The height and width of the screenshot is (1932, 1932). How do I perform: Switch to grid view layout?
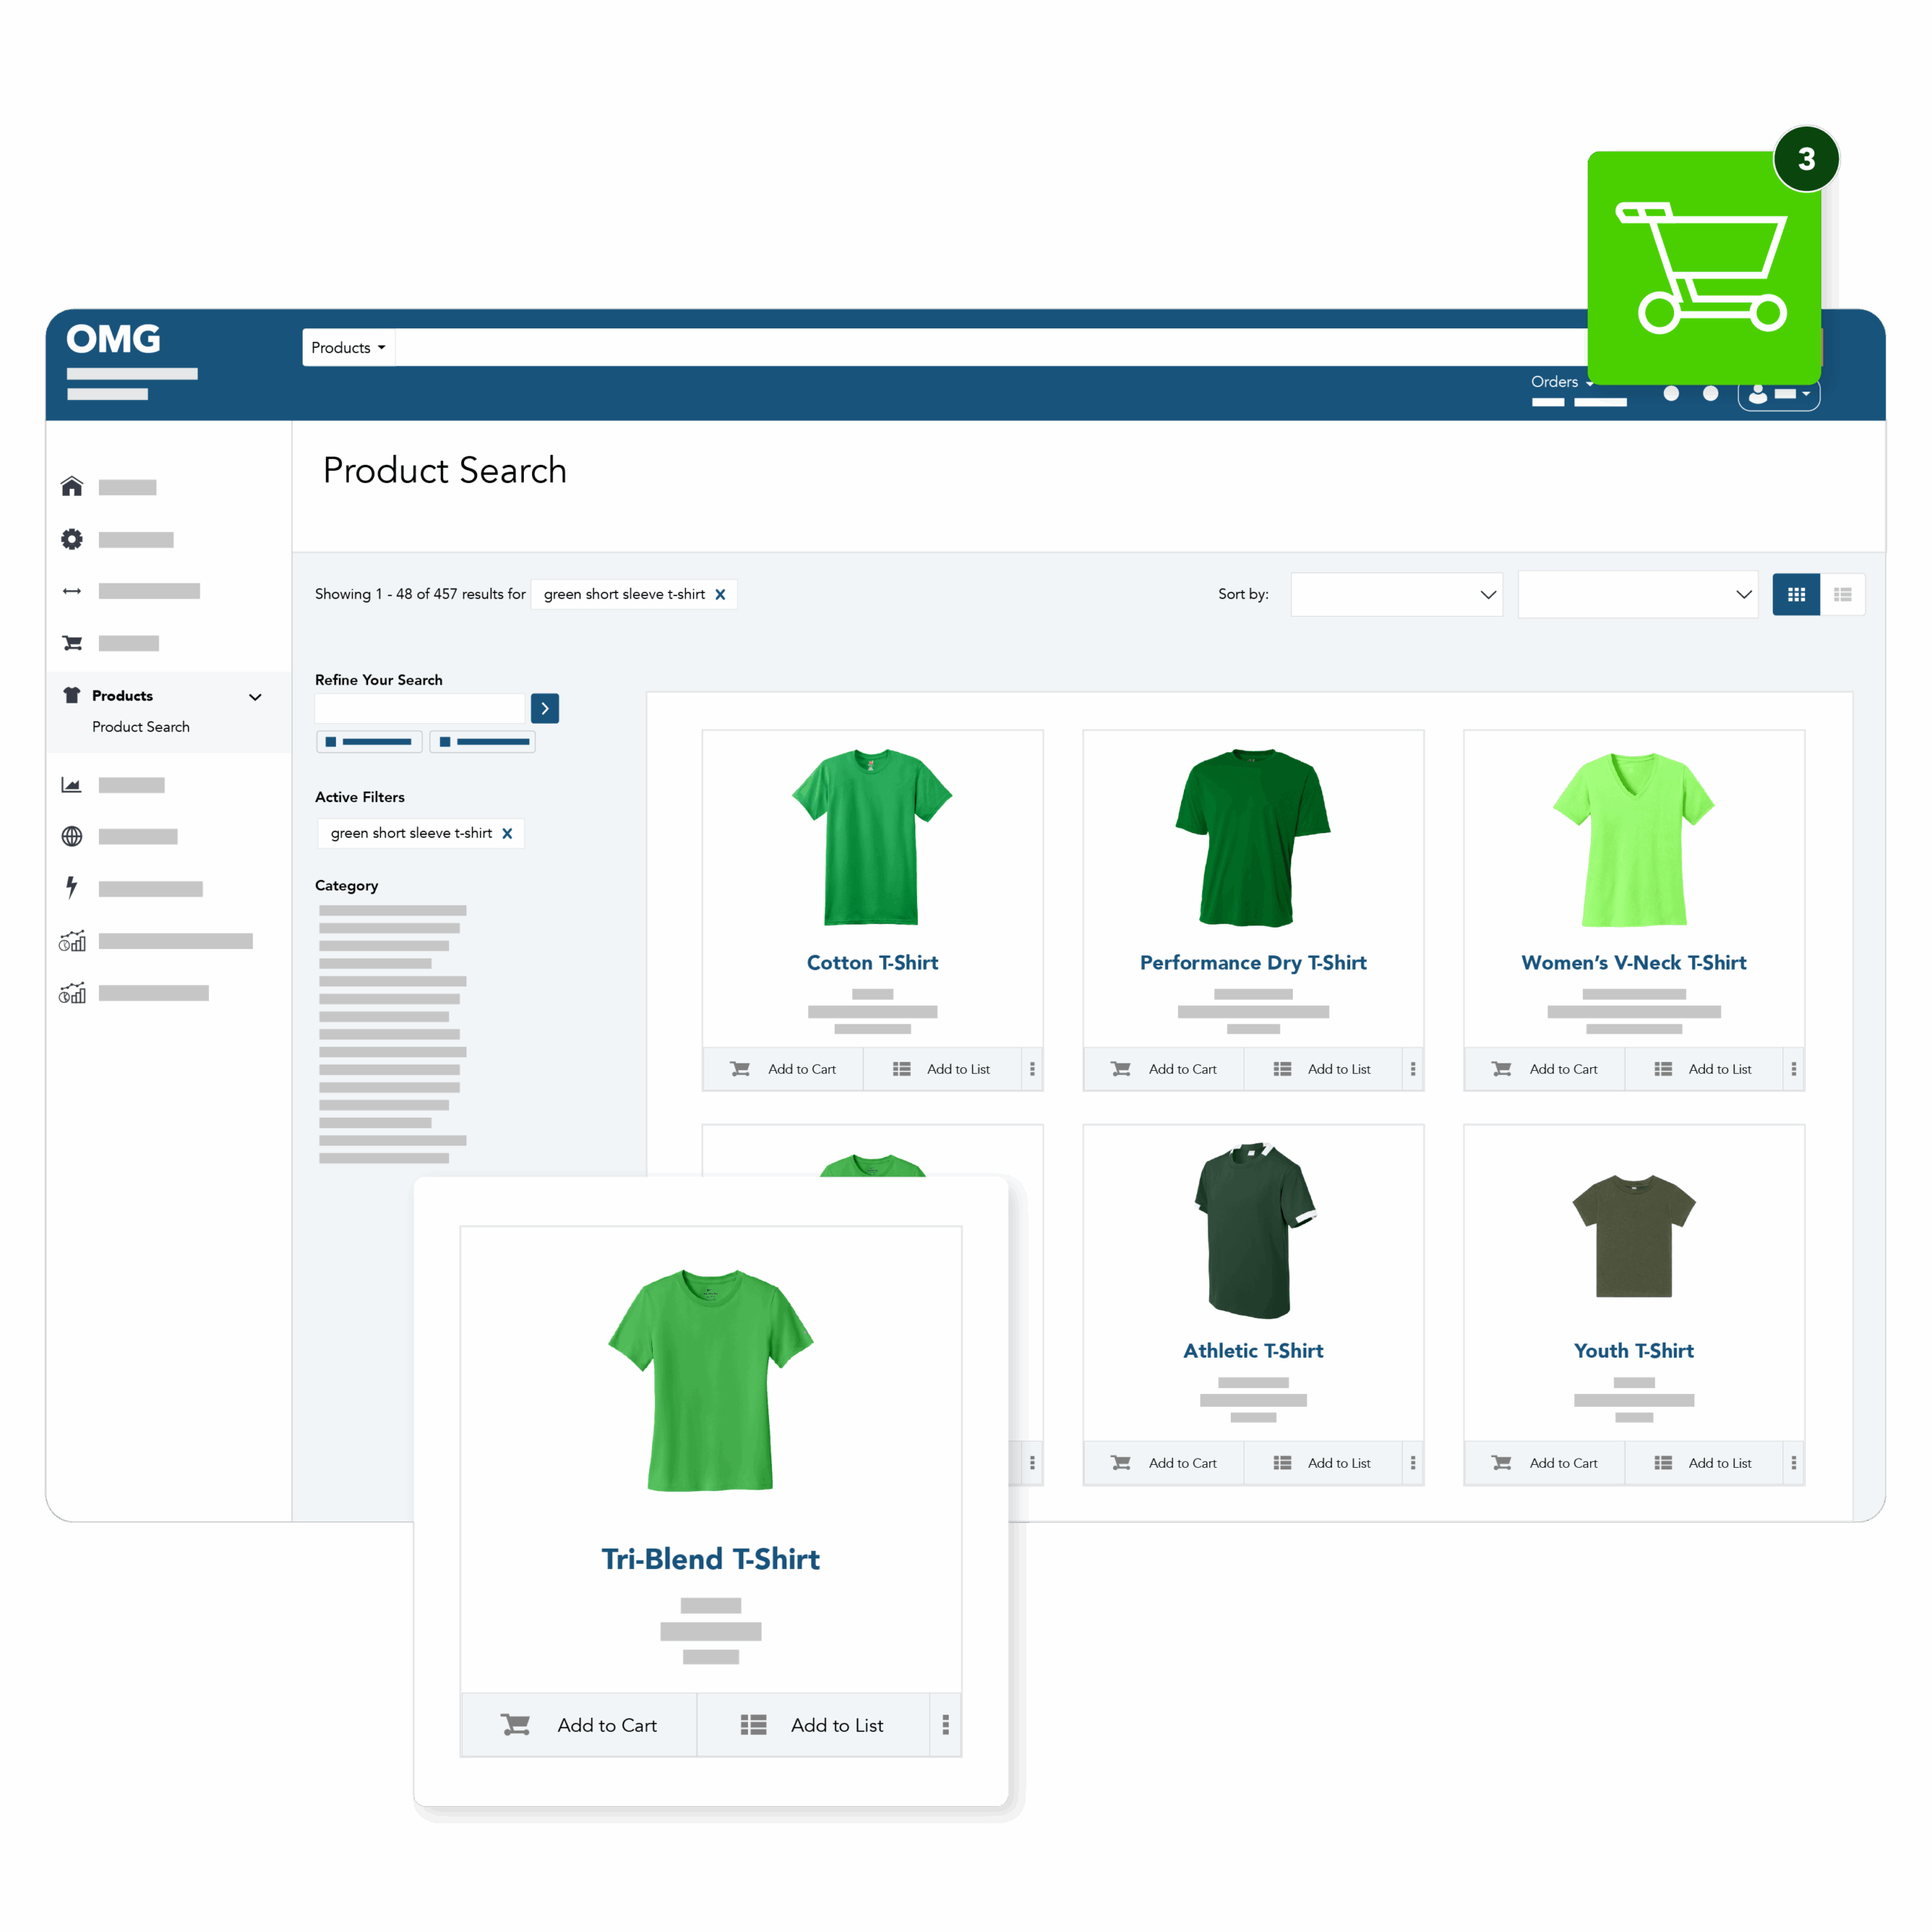[x=1795, y=594]
